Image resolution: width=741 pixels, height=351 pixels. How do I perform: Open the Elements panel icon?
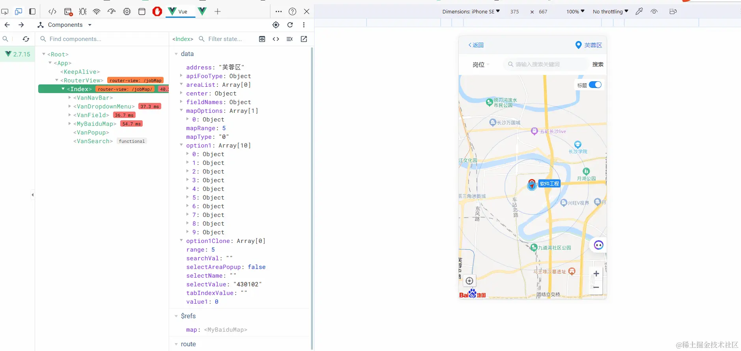click(52, 11)
